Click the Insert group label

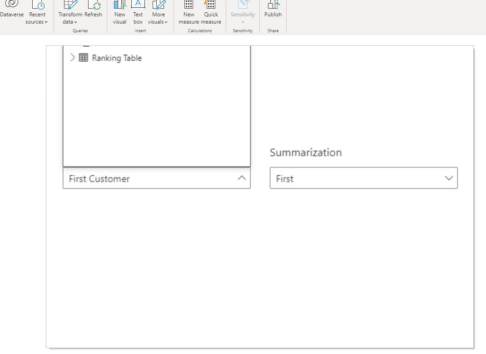point(140,31)
